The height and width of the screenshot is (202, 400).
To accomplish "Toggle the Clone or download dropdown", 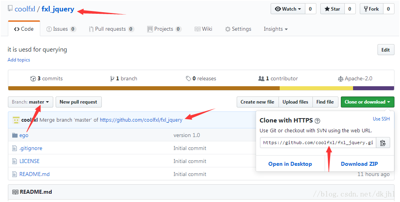I will 367,102.
